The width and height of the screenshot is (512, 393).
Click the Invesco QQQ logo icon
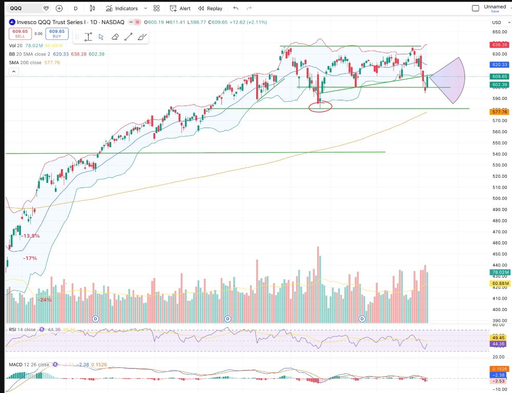(x=12, y=22)
